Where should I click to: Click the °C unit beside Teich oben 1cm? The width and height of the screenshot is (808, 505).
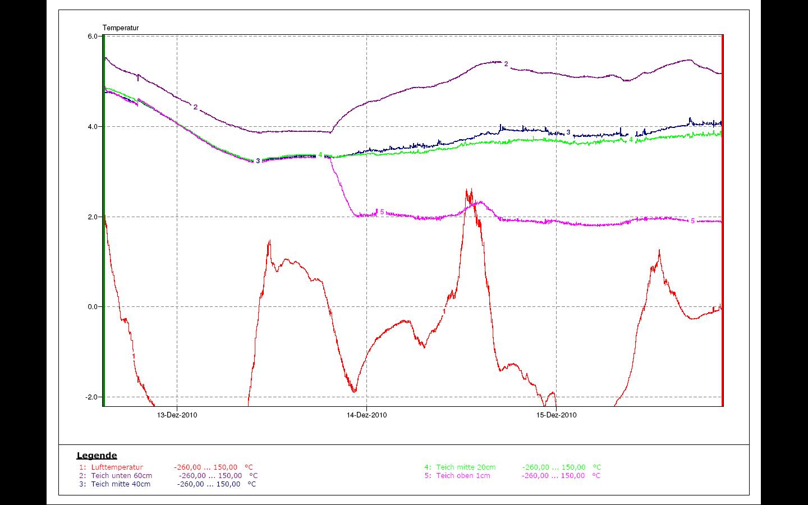pos(596,475)
